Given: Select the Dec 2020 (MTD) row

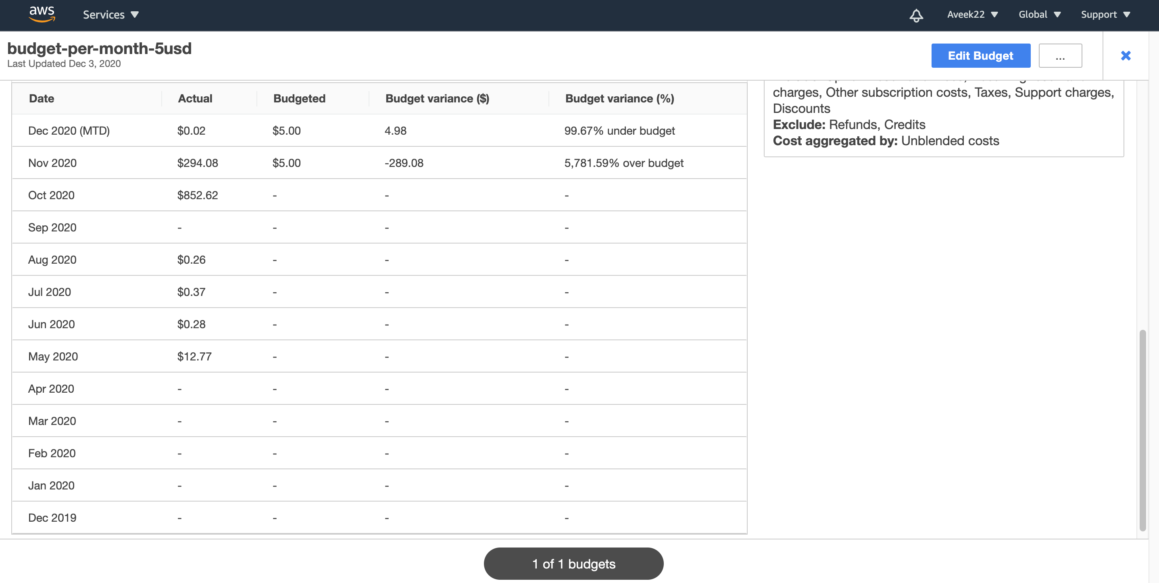Looking at the screenshot, I should [69, 131].
